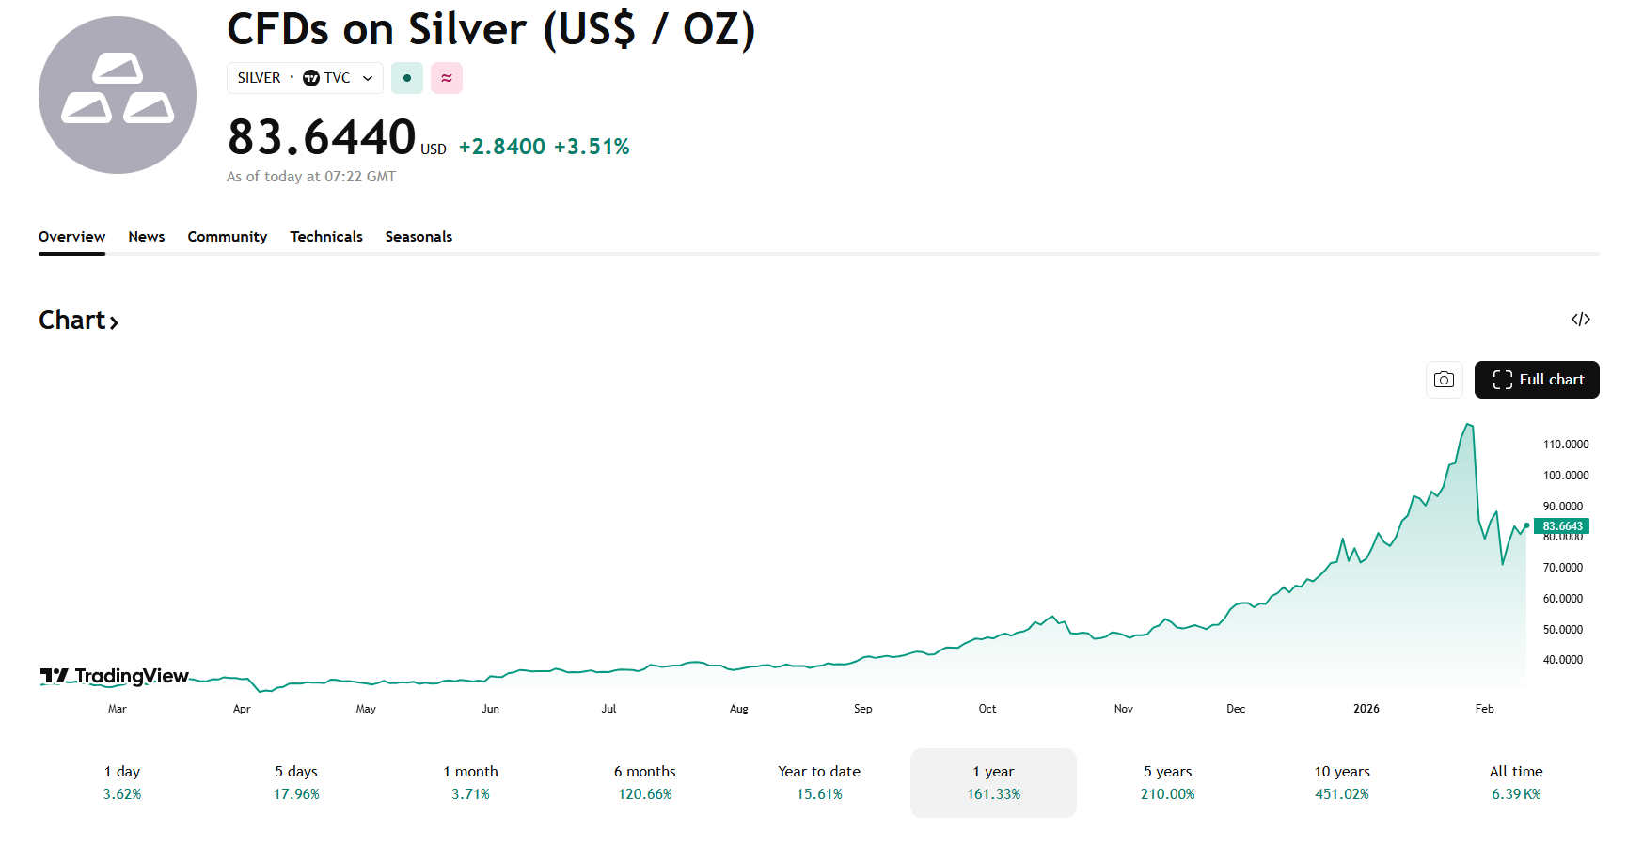1627x846 pixels.
Task: Click the green market status dot icon
Action: (x=407, y=78)
